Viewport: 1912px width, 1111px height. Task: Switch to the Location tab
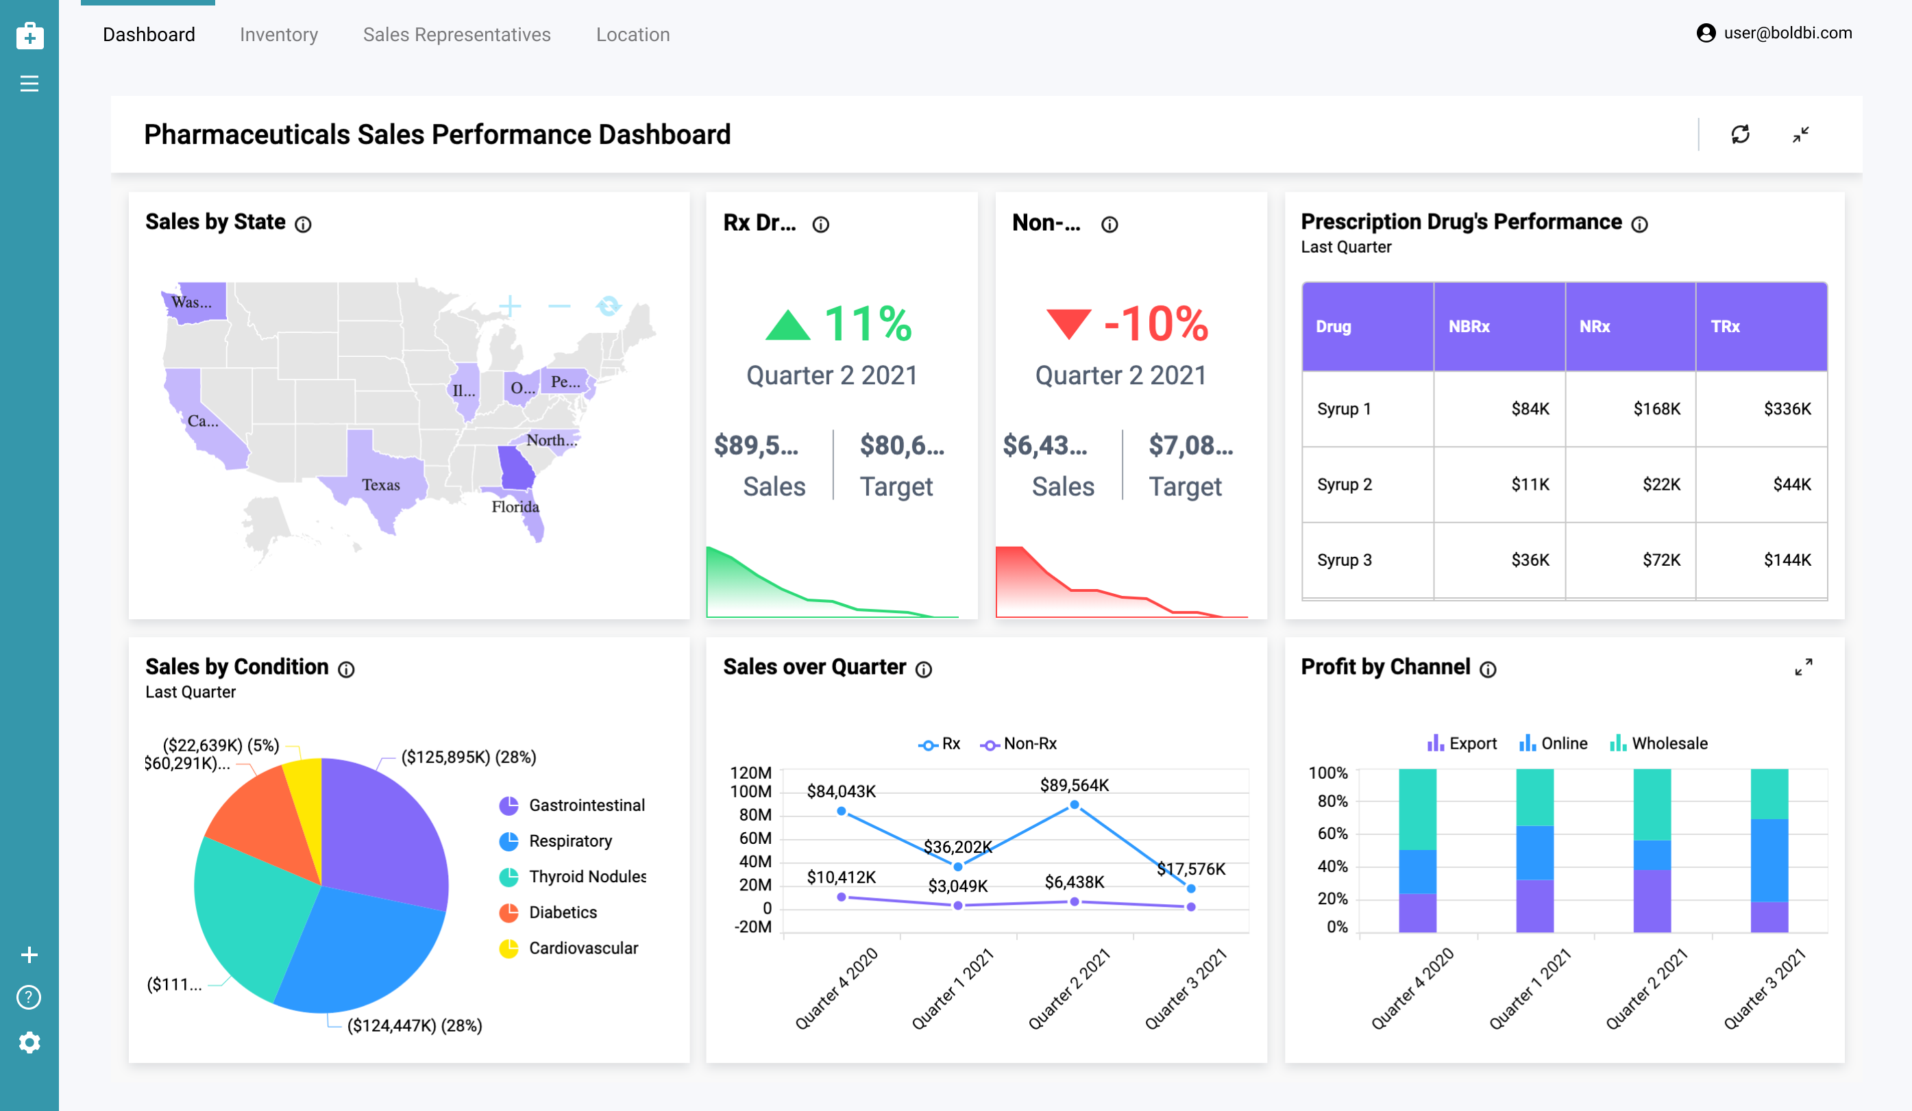(633, 34)
